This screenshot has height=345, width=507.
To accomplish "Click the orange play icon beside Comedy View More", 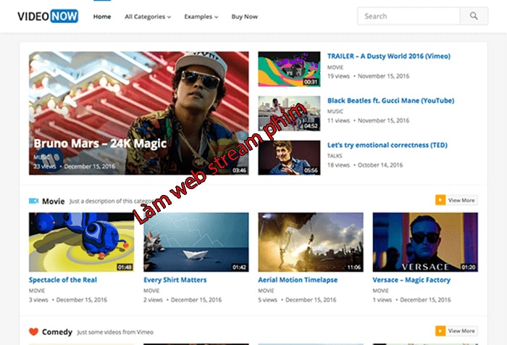I will (x=440, y=331).
